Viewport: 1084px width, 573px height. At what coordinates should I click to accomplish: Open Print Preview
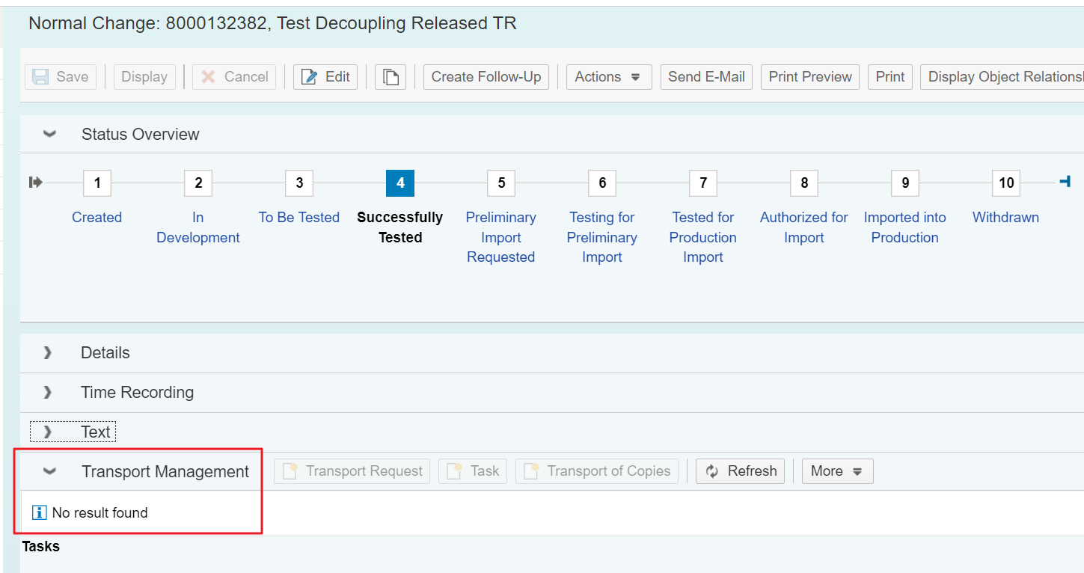(x=810, y=77)
